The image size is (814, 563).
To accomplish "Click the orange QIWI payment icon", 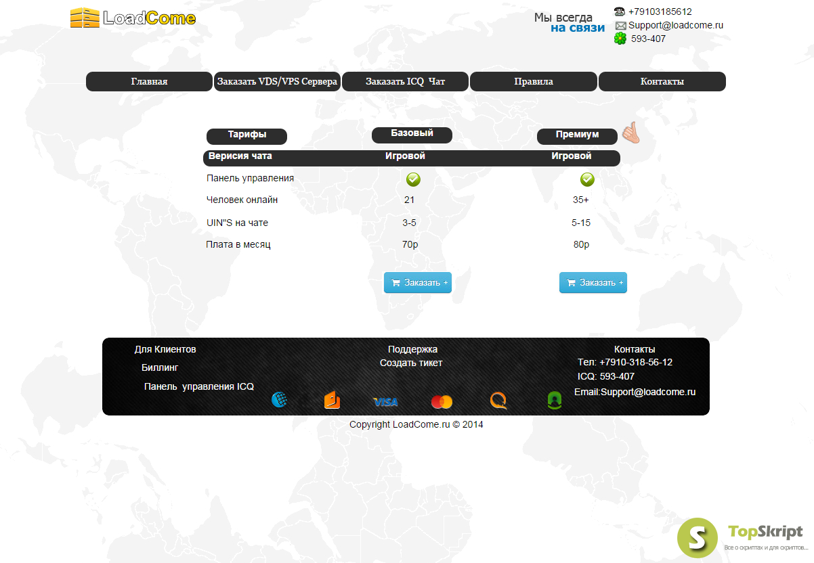I will click(x=498, y=401).
